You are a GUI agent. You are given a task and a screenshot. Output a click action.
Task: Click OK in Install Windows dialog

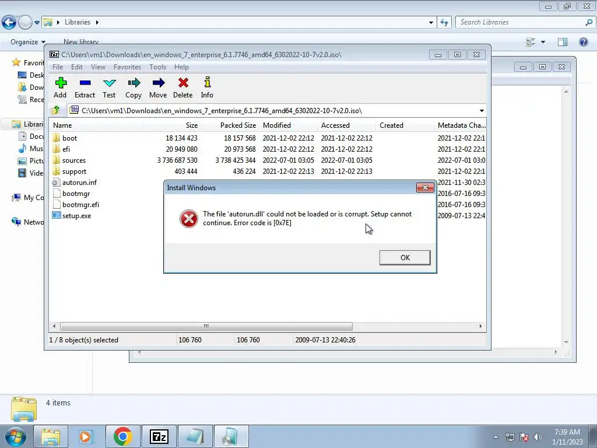pyautogui.click(x=405, y=257)
